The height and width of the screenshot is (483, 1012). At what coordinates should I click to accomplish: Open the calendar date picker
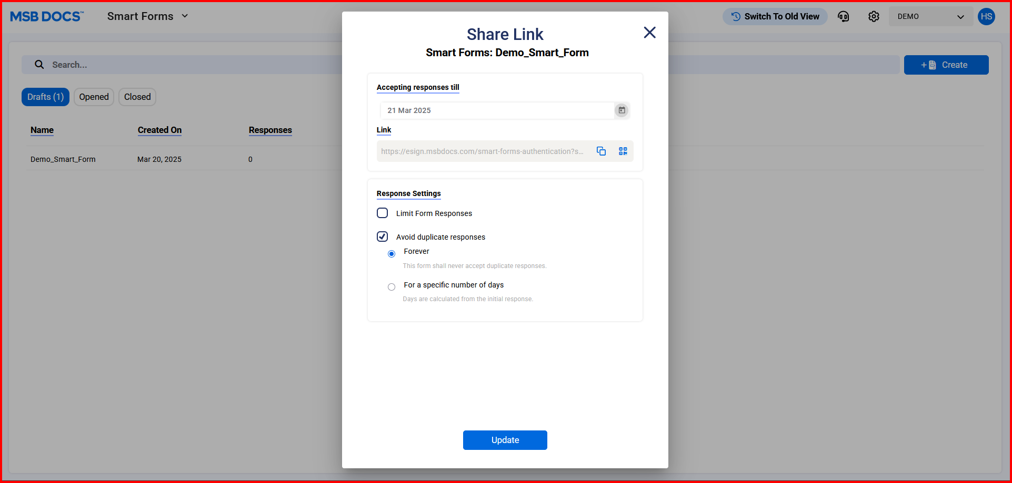tap(622, 110)
